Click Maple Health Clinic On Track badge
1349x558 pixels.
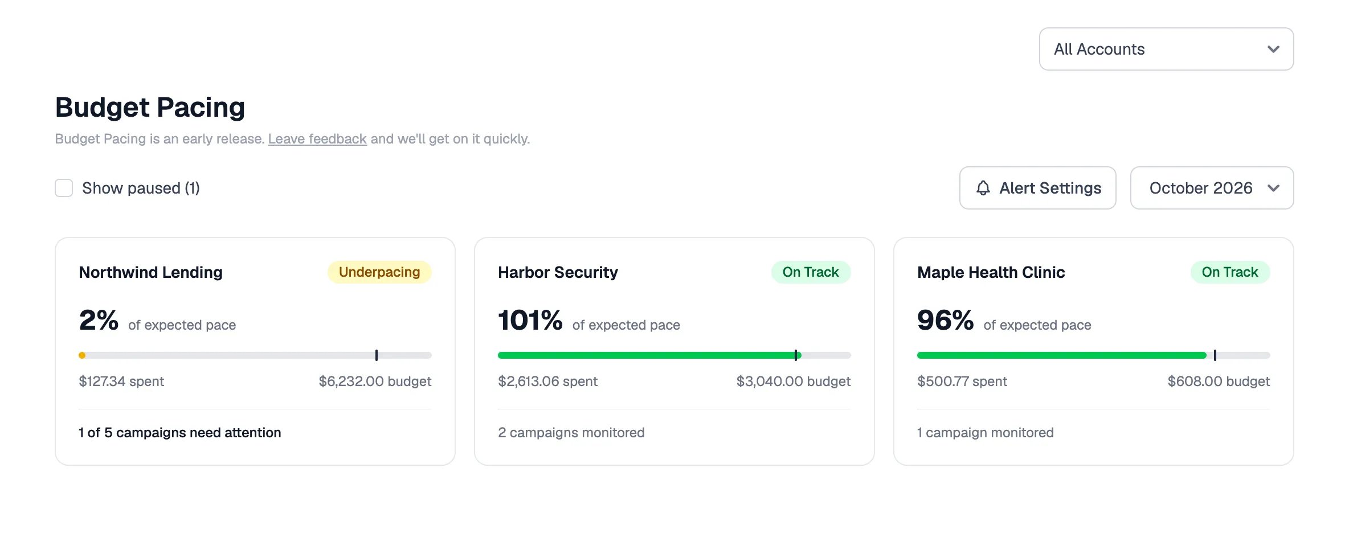1230,272
